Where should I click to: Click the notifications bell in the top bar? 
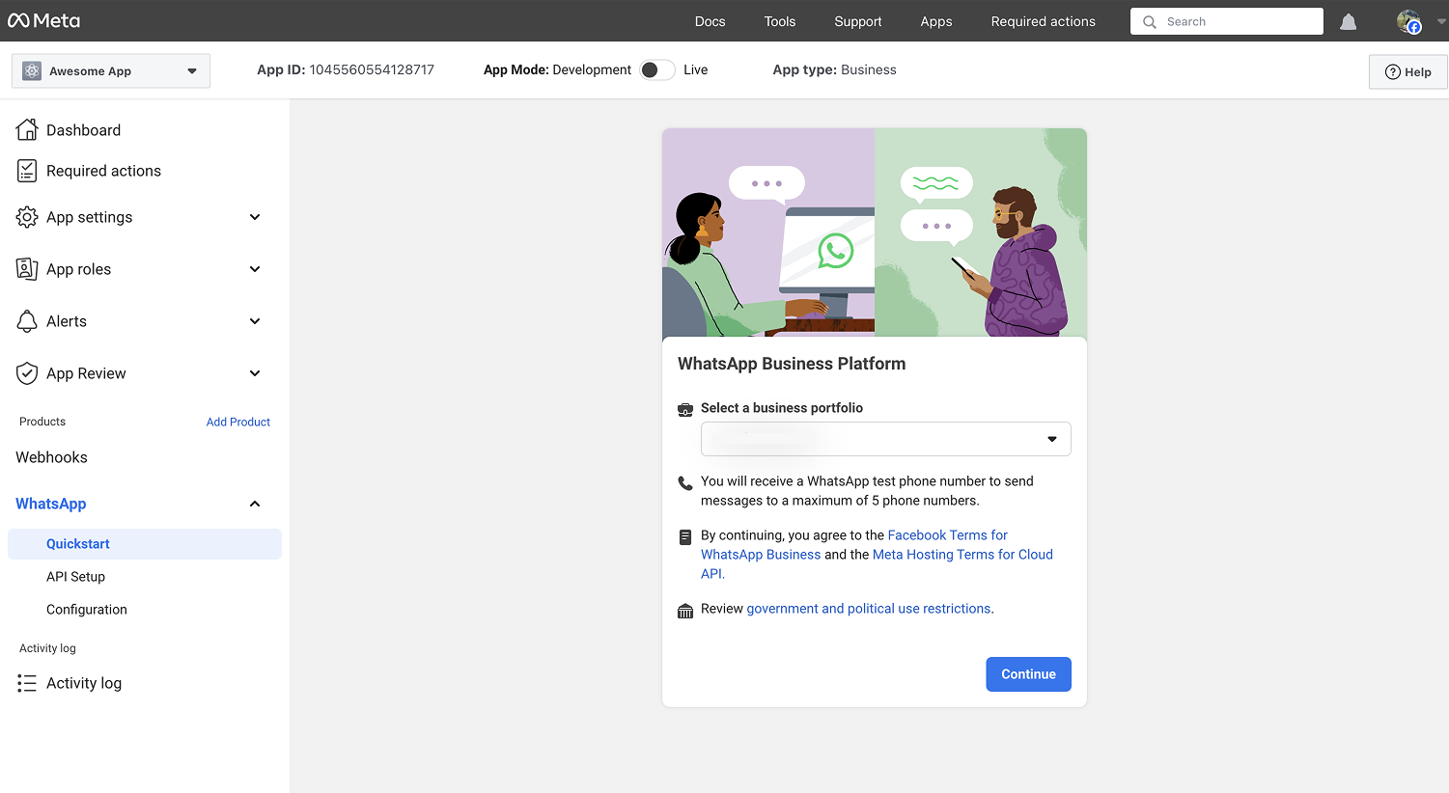pos(1348,21)
